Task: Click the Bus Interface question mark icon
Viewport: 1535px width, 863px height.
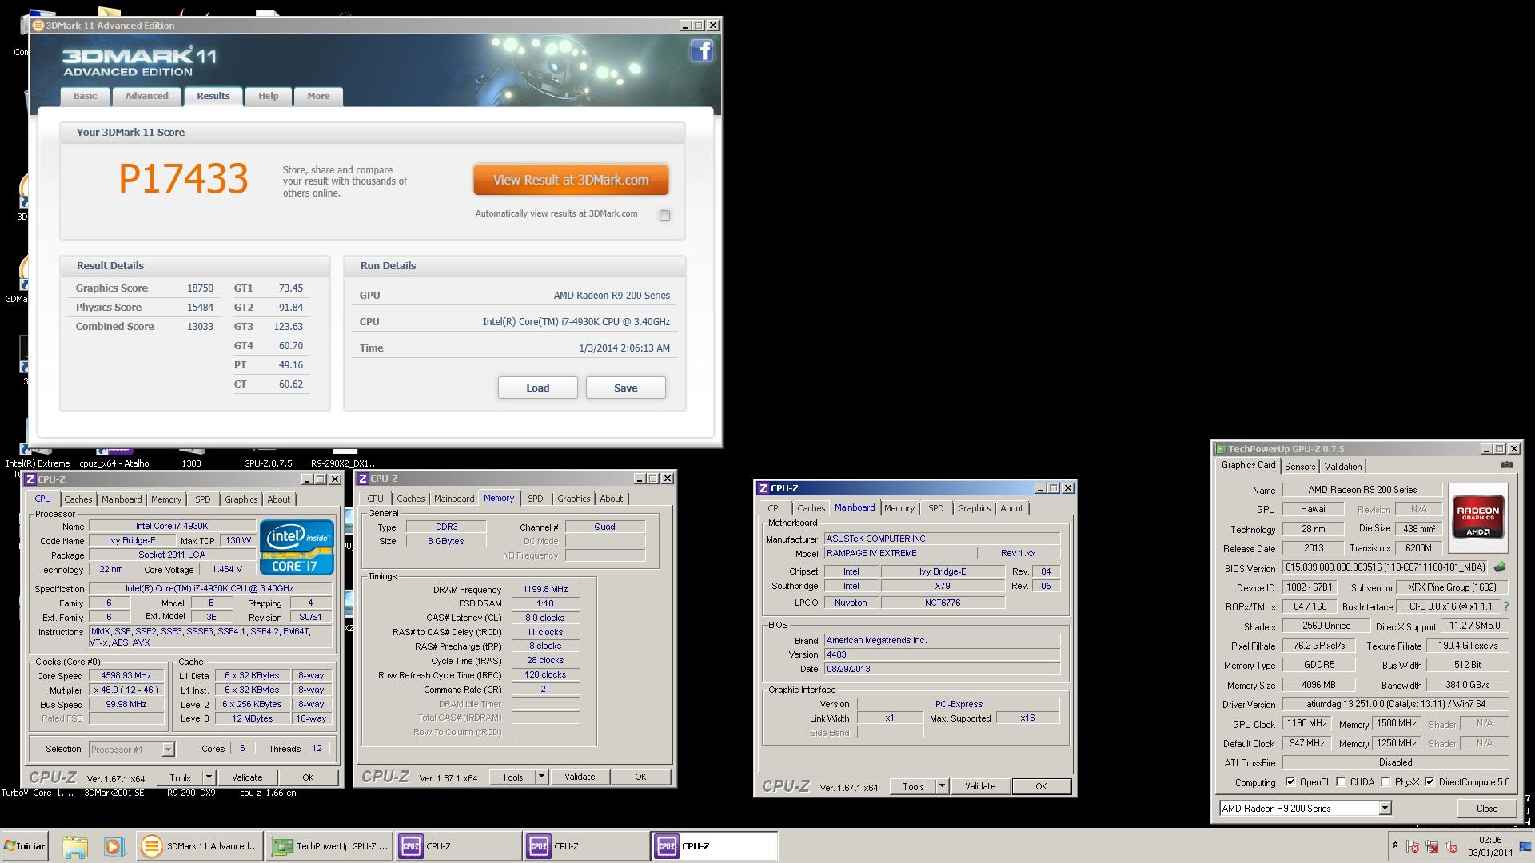Action: pos(1506,606)
